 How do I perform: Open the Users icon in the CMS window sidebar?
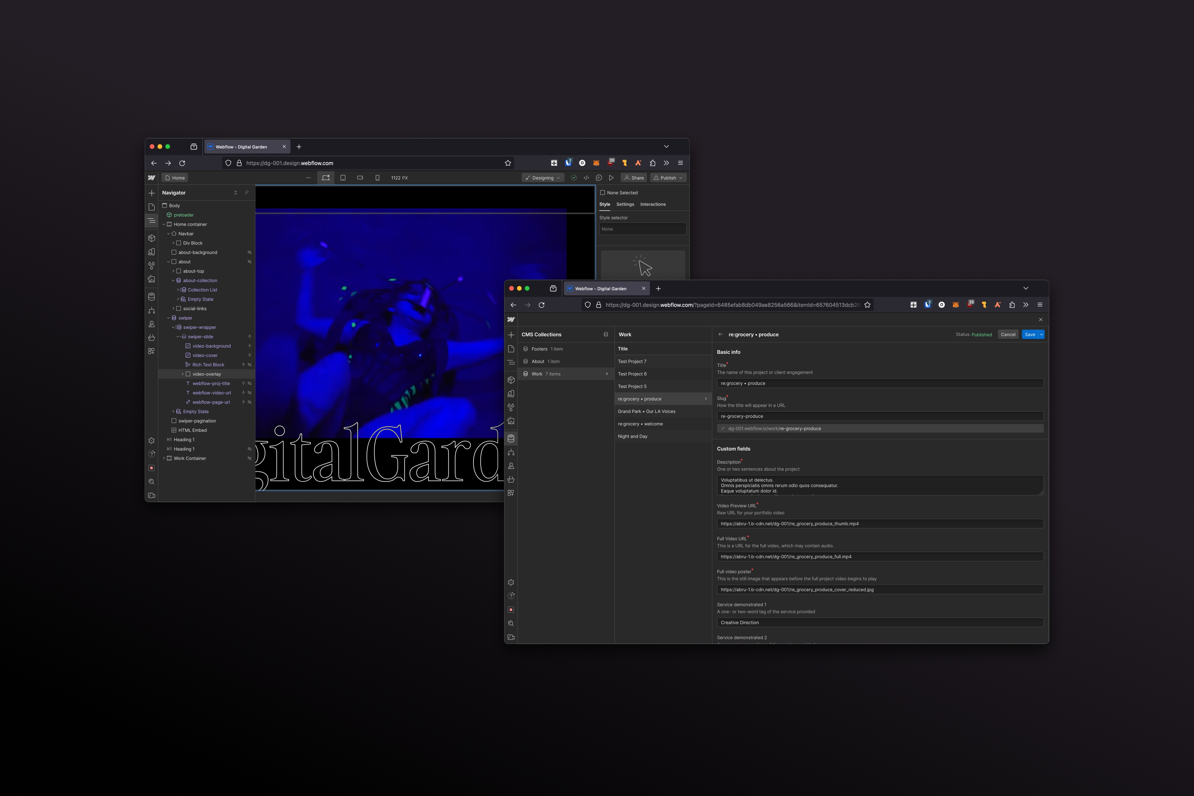pos(511,466)
